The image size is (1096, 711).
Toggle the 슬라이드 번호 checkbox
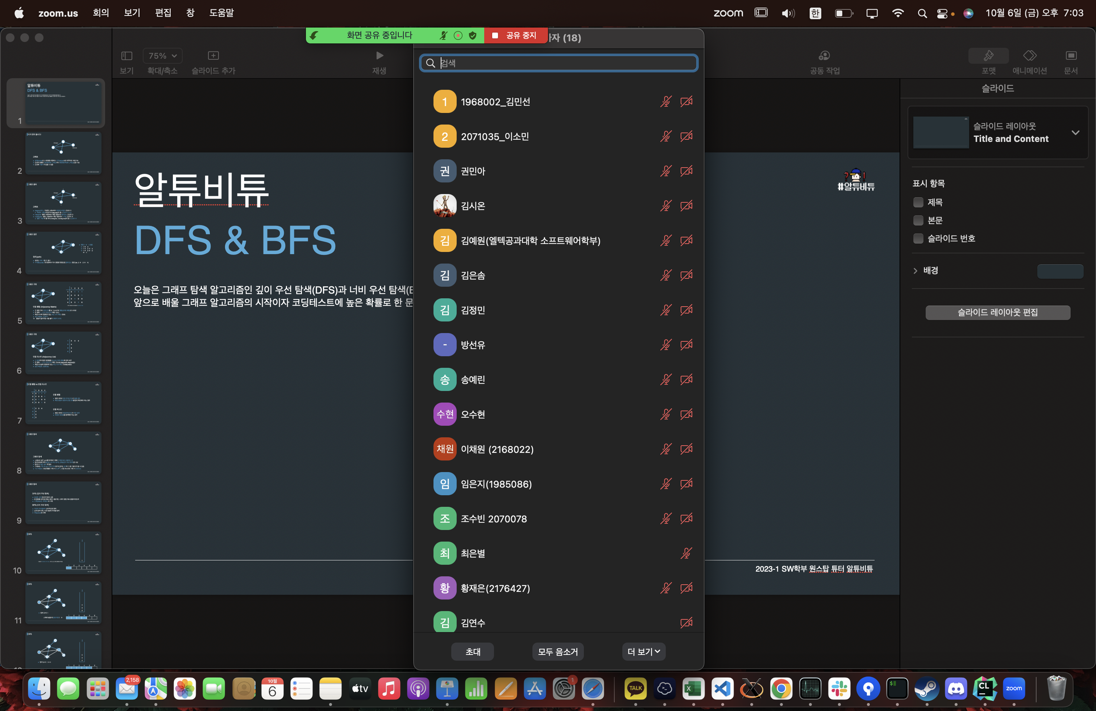(918, 238)
